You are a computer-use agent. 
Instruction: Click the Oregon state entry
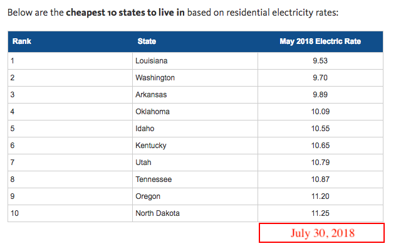point(148,196)
